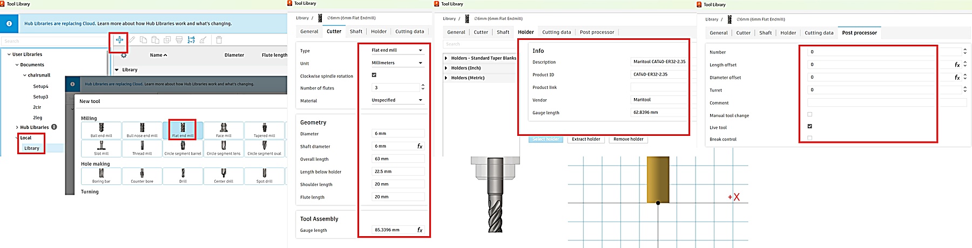Screen dimensions: 972x248
Task: Click info icon next to Hub Libraries
Action: [54, 127]
